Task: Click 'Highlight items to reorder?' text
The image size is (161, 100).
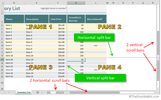Action: tap(53, 8)
